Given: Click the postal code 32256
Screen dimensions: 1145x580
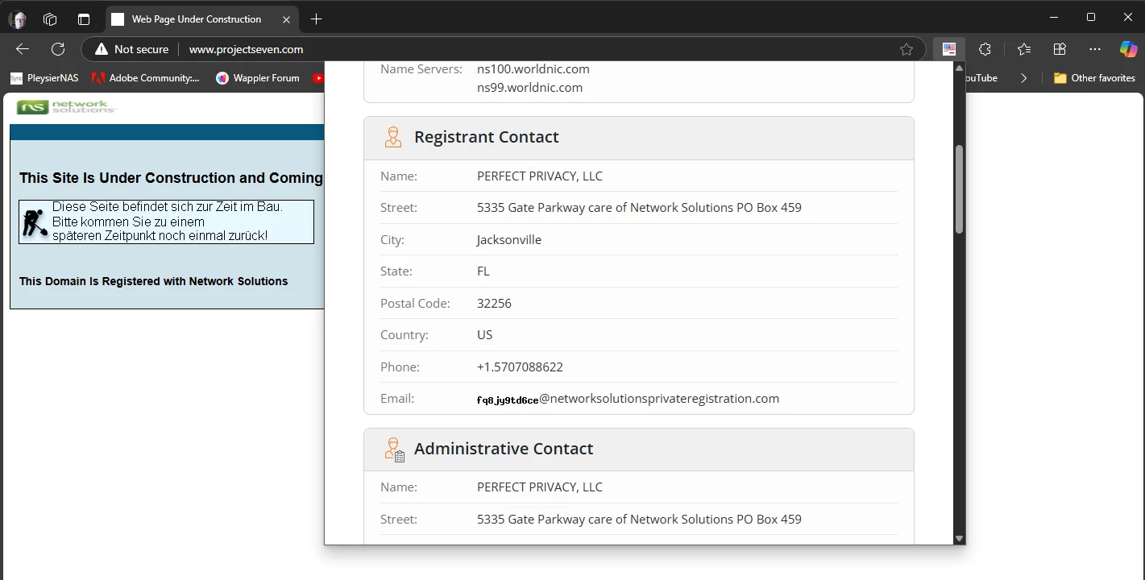Looking at the screenshot, I should (x=494, y=304).
